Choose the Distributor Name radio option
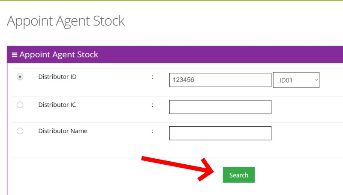 [20, 131]
